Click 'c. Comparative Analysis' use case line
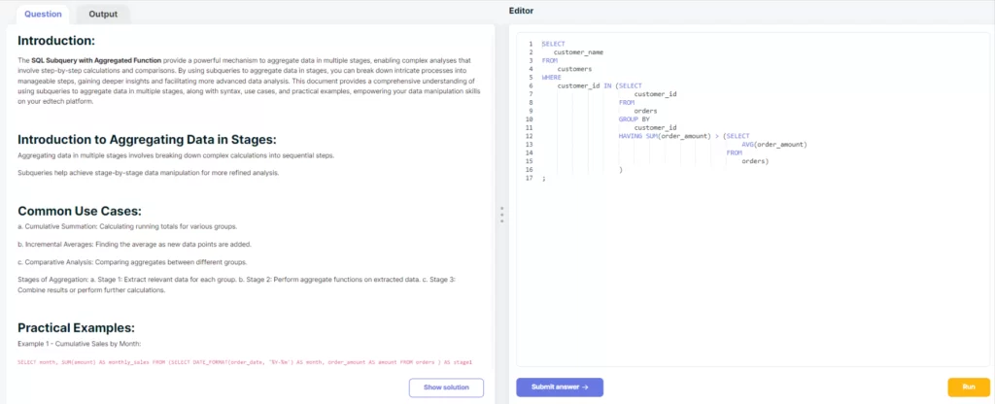 point(132,262)
